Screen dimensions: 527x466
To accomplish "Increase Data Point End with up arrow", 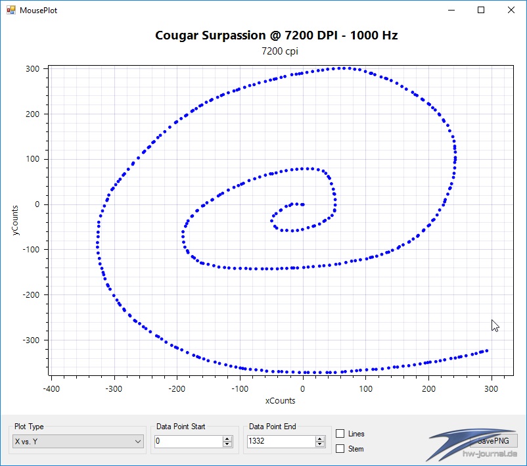I will point(320,438).
